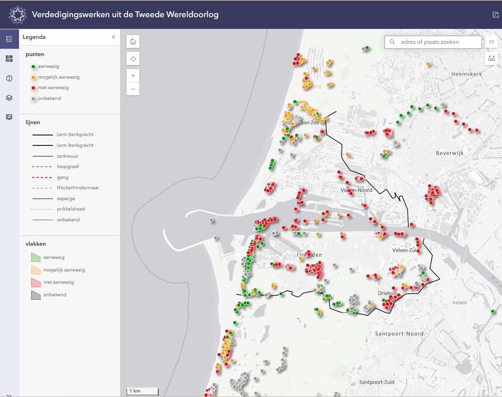The height and width of the screenshot is (397, 502).
Task: Close the Legenda panel
Action: pos(114,37)
